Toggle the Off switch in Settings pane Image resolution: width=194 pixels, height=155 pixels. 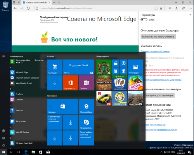pos(144,20)
